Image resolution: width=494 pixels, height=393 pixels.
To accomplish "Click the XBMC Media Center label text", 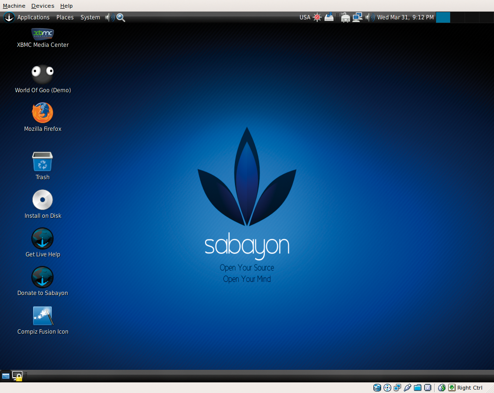I will coord(42,45).
